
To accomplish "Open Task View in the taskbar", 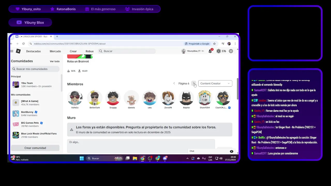I will point(127,158).
